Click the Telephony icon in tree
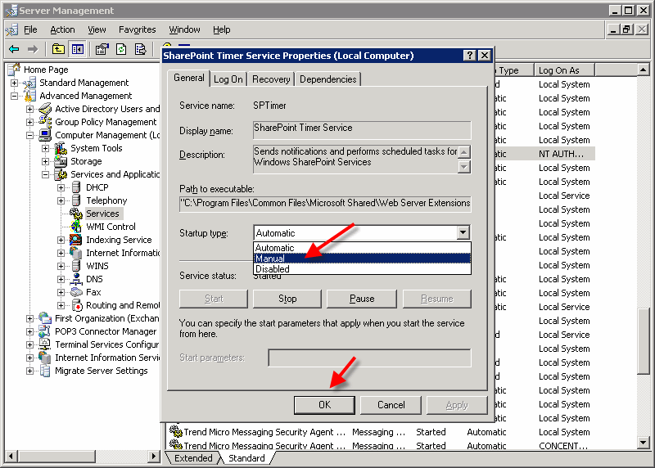Viewport: 655px width, 468px height. coord(76,200)
